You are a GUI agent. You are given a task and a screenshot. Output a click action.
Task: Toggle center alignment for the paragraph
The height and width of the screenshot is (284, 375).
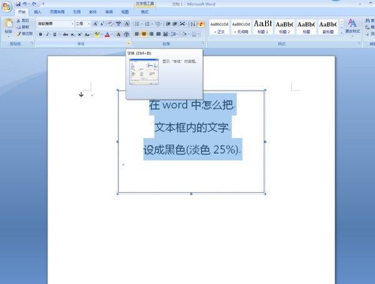pyautogui.click(x=144, y=34)
